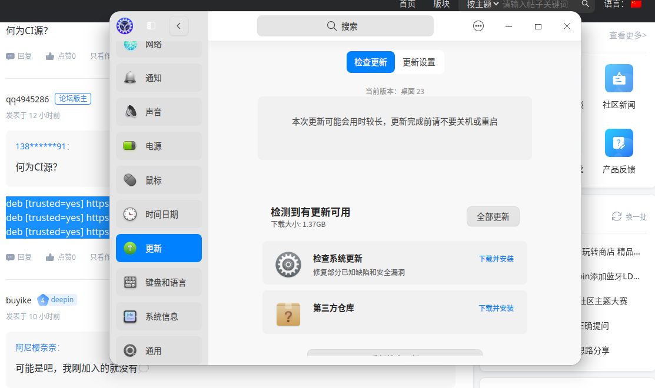This screenshot has width=655, height=388.
Task: Open the 通知 notifications settings
Action: click(159, 78)
